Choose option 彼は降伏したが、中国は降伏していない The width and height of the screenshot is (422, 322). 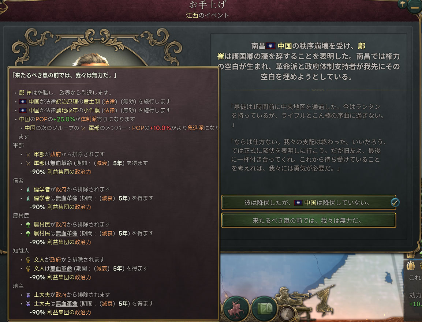point(309,203)
